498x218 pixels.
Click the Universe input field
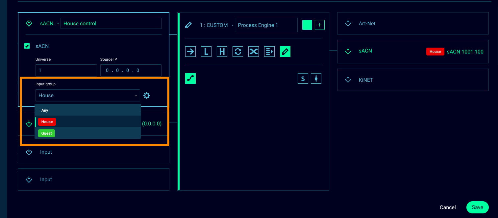(x=66, y=71)
